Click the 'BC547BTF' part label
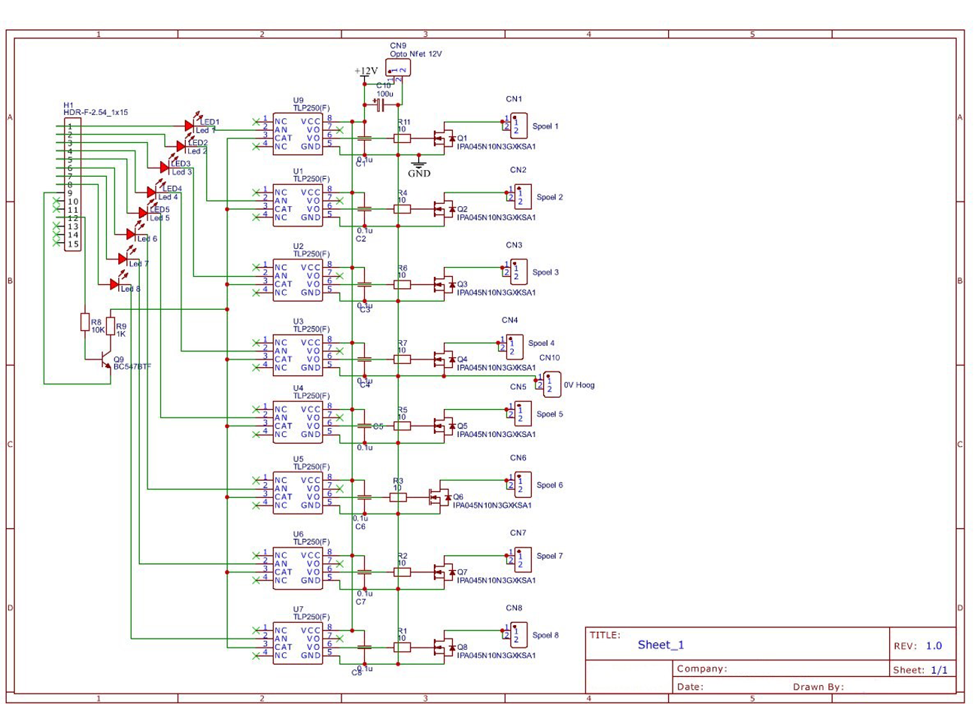978x704 pixels. click(132, 367)
